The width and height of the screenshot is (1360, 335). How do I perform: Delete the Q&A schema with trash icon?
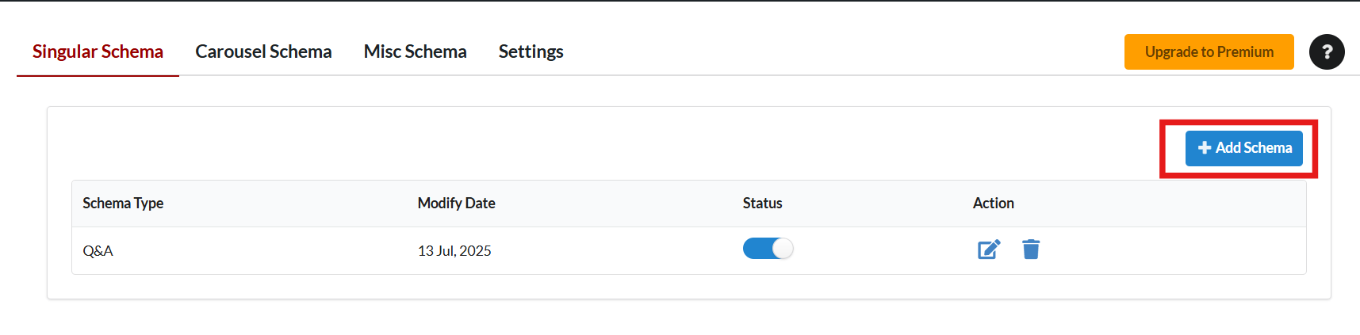coord(1031,249)
